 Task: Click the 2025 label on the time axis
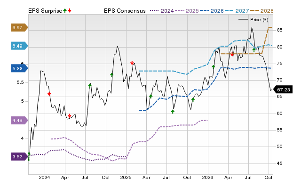126,177
